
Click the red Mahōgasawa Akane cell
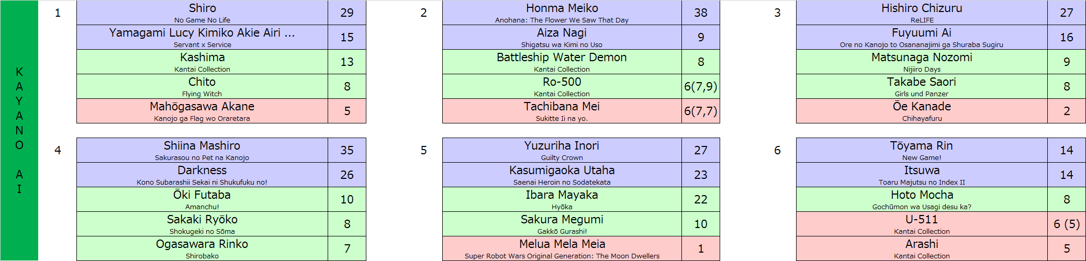point(202,111)
